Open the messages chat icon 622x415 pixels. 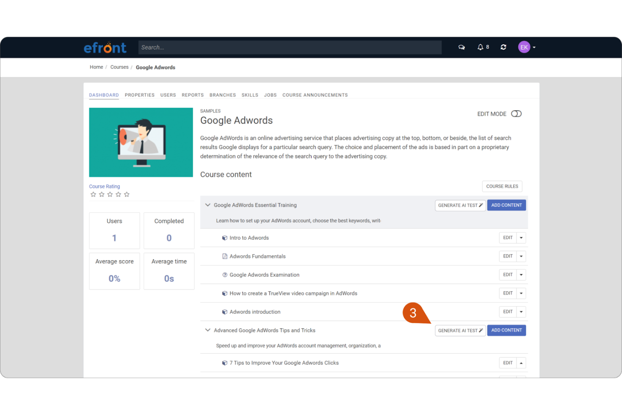461,47
